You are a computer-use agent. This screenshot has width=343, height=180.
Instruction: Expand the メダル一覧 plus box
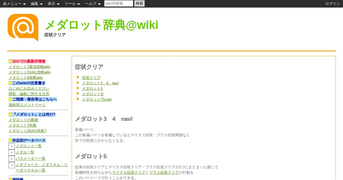12,153
